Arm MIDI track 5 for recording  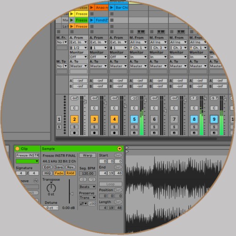pos(134,133)
